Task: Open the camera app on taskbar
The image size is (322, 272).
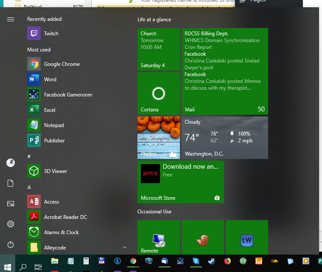Action: point(149,261)
